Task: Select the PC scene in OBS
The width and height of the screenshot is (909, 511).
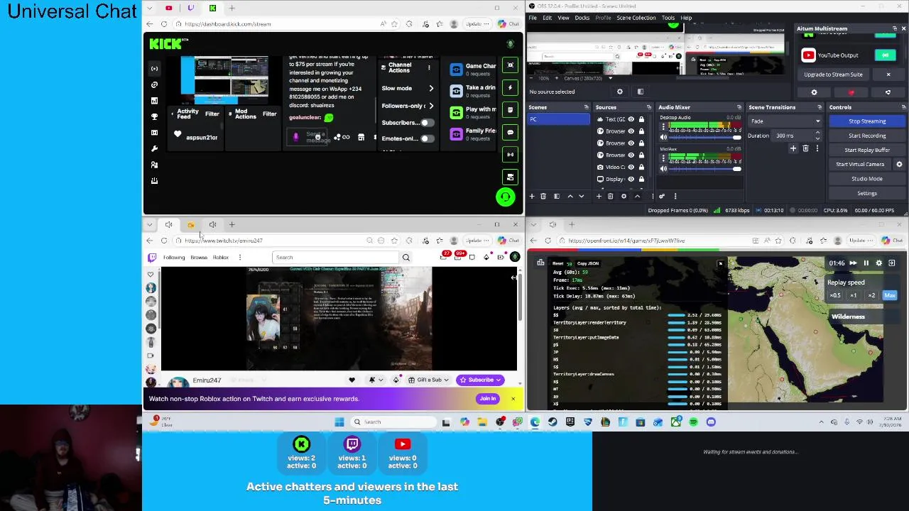Action: pyautogui.click(x=558, y=119)
